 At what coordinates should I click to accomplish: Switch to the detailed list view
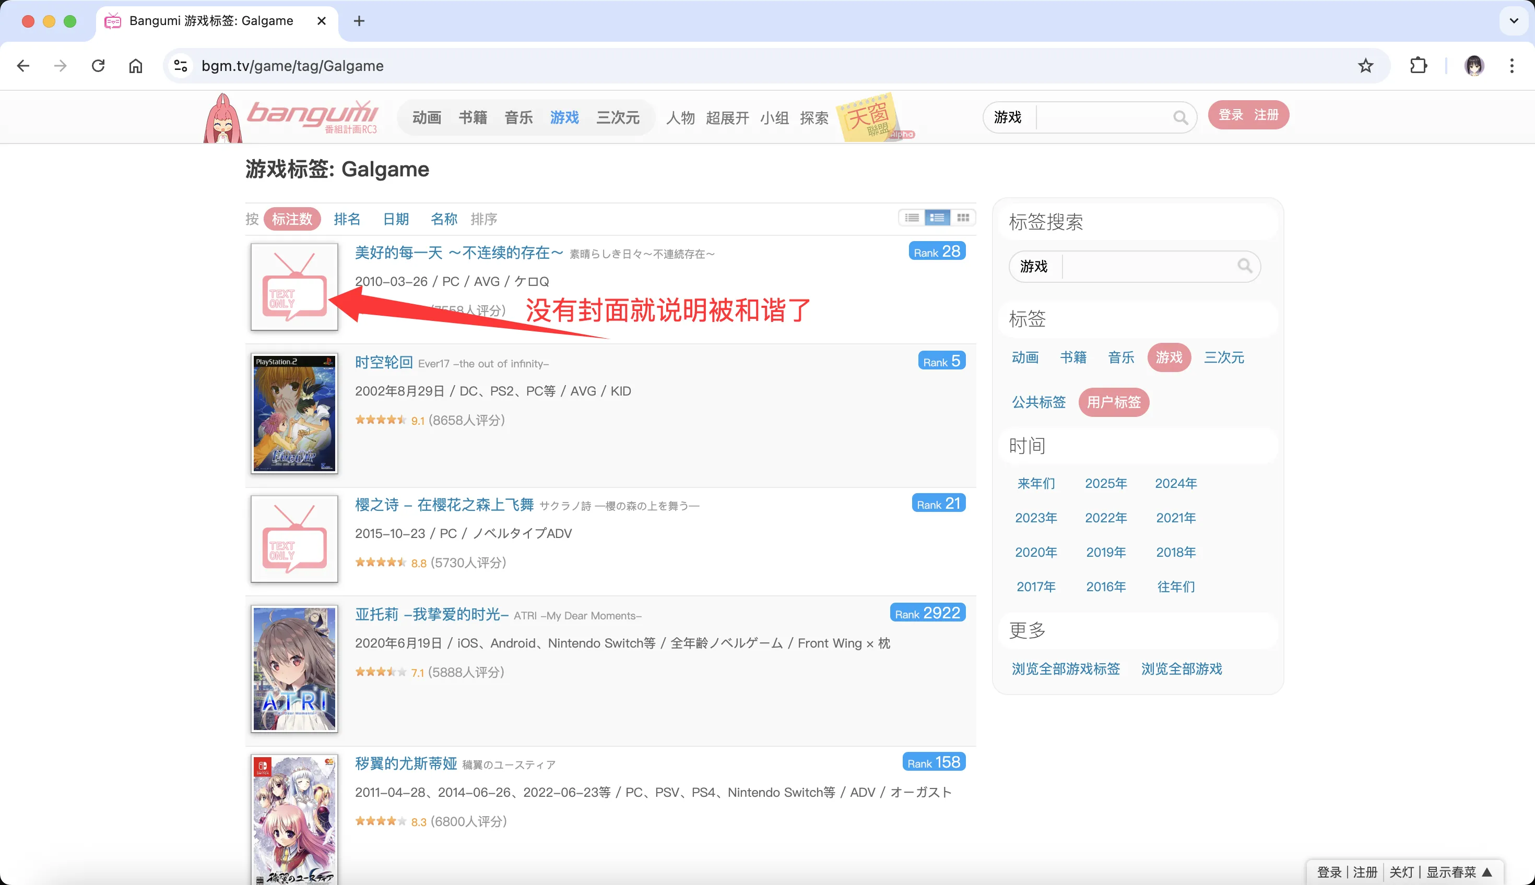pyautogui.click(x=937, y=218)
